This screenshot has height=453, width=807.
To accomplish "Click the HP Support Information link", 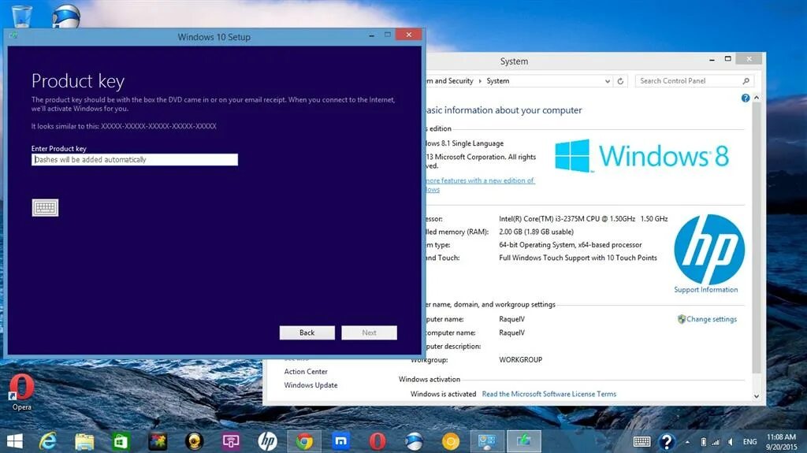I will [x=706, y=290].
